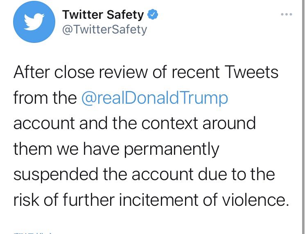This screenshot has height=234, width=307.
Task: Click the tweet line starting "After close review"
Action: coord(146,73)
